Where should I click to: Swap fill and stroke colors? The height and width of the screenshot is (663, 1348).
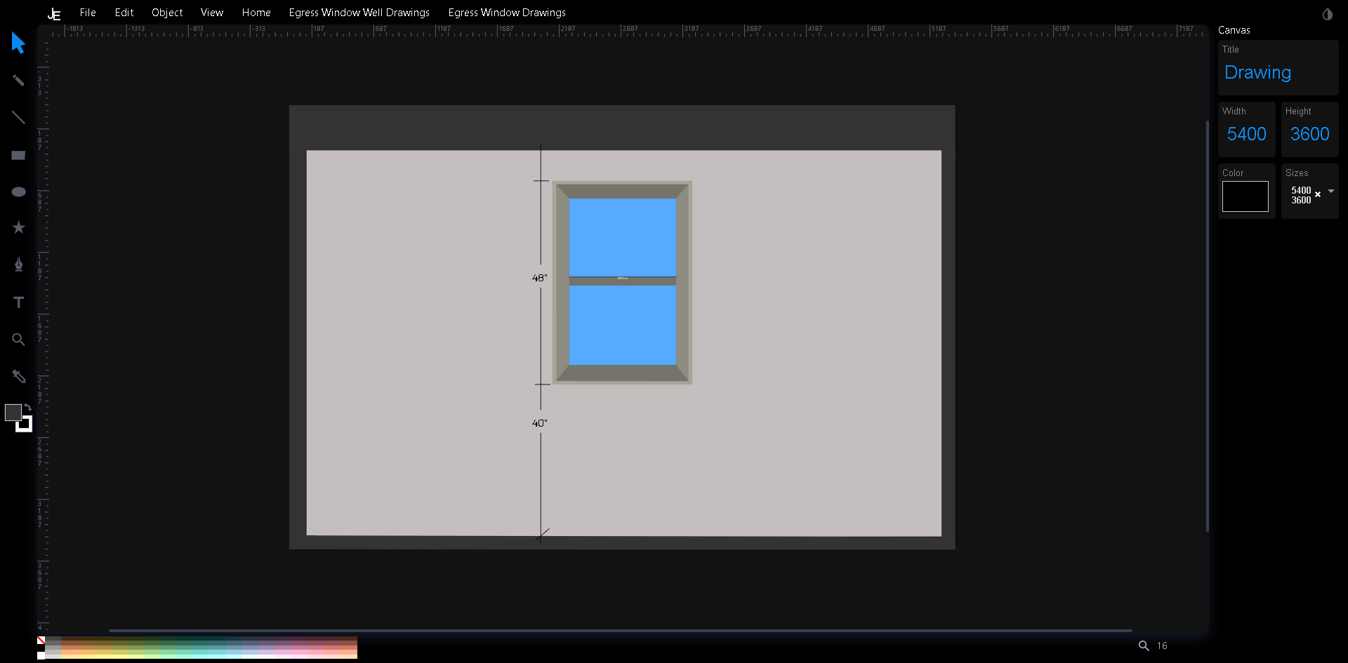click(x=28, y=407)
